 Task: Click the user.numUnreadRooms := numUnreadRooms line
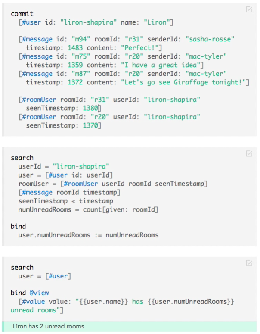tap(88, 235)
